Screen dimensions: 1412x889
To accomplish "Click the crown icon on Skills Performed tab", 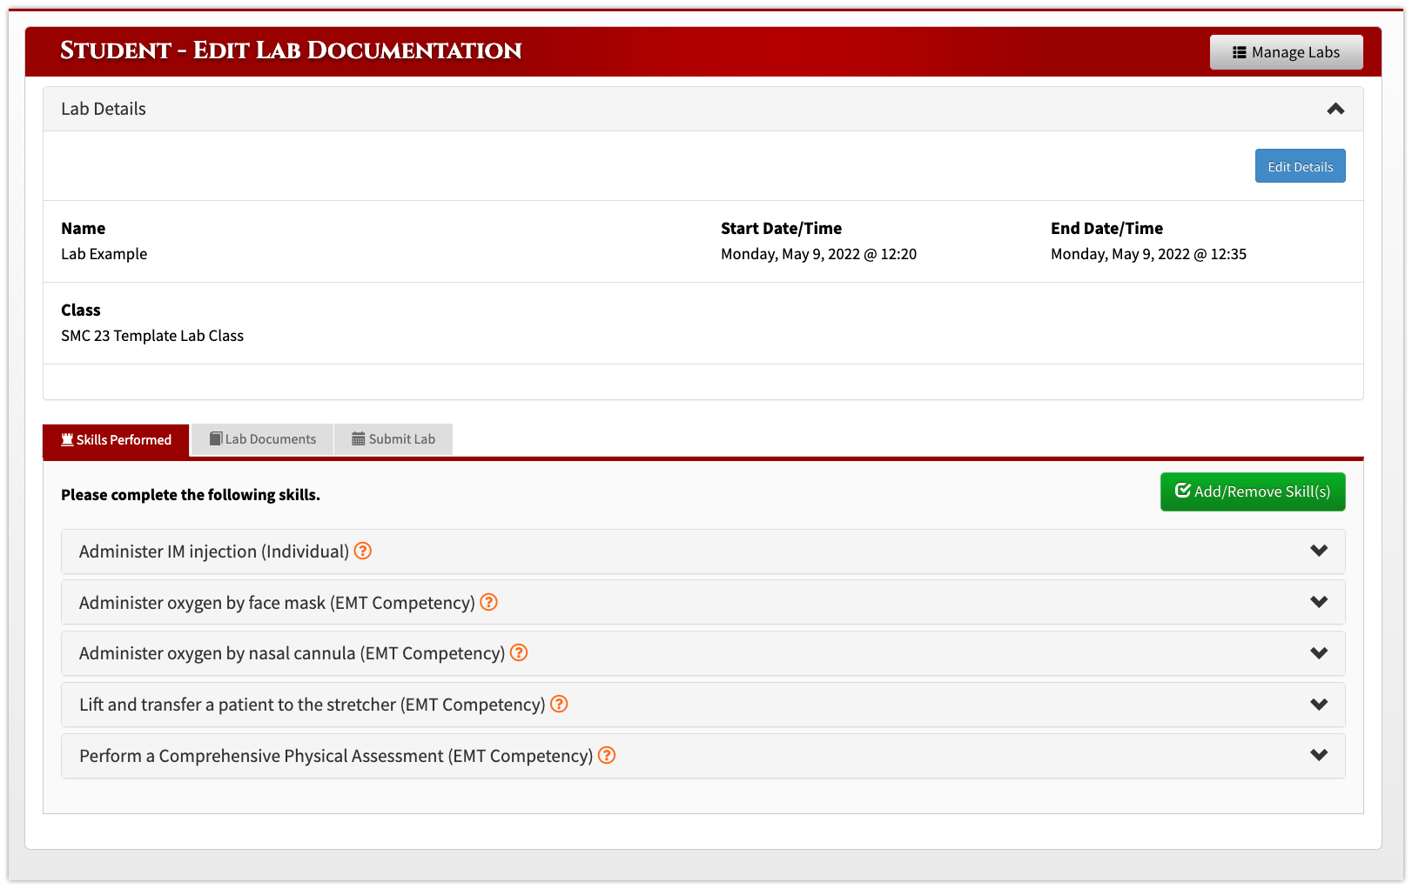I will tap(66, 439).
